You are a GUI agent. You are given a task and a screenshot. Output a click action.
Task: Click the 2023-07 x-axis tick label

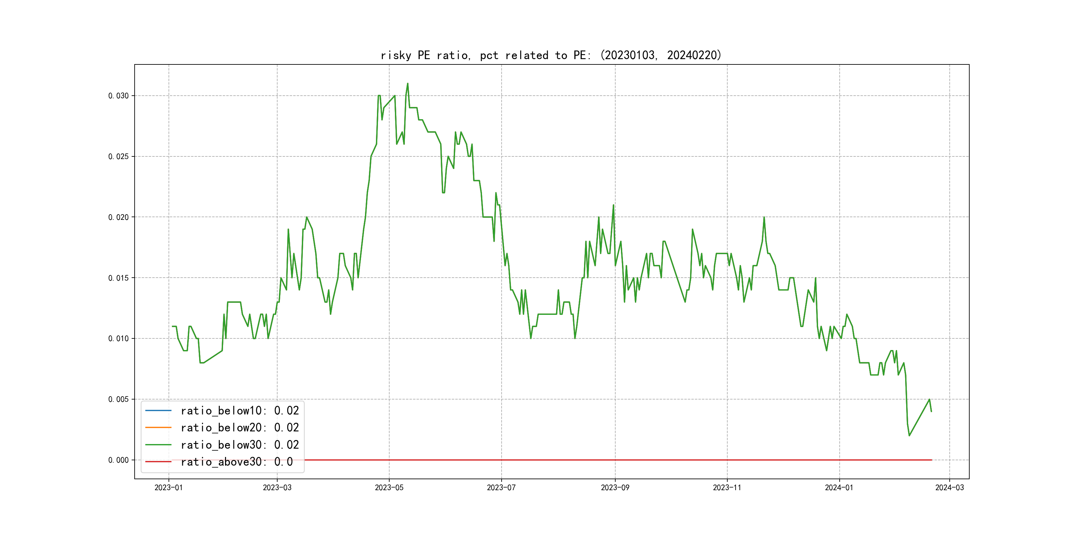click(x=501, y=488)
